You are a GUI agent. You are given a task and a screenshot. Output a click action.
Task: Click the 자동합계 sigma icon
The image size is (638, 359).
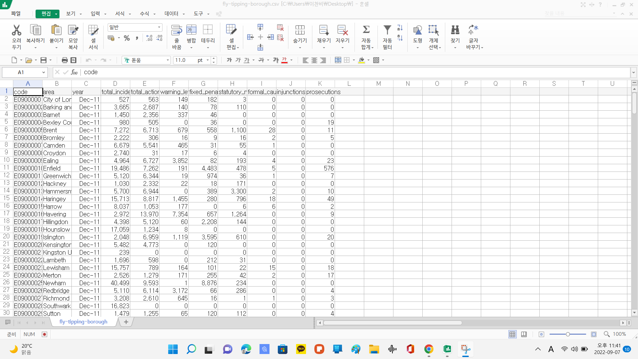coord(366,30)
